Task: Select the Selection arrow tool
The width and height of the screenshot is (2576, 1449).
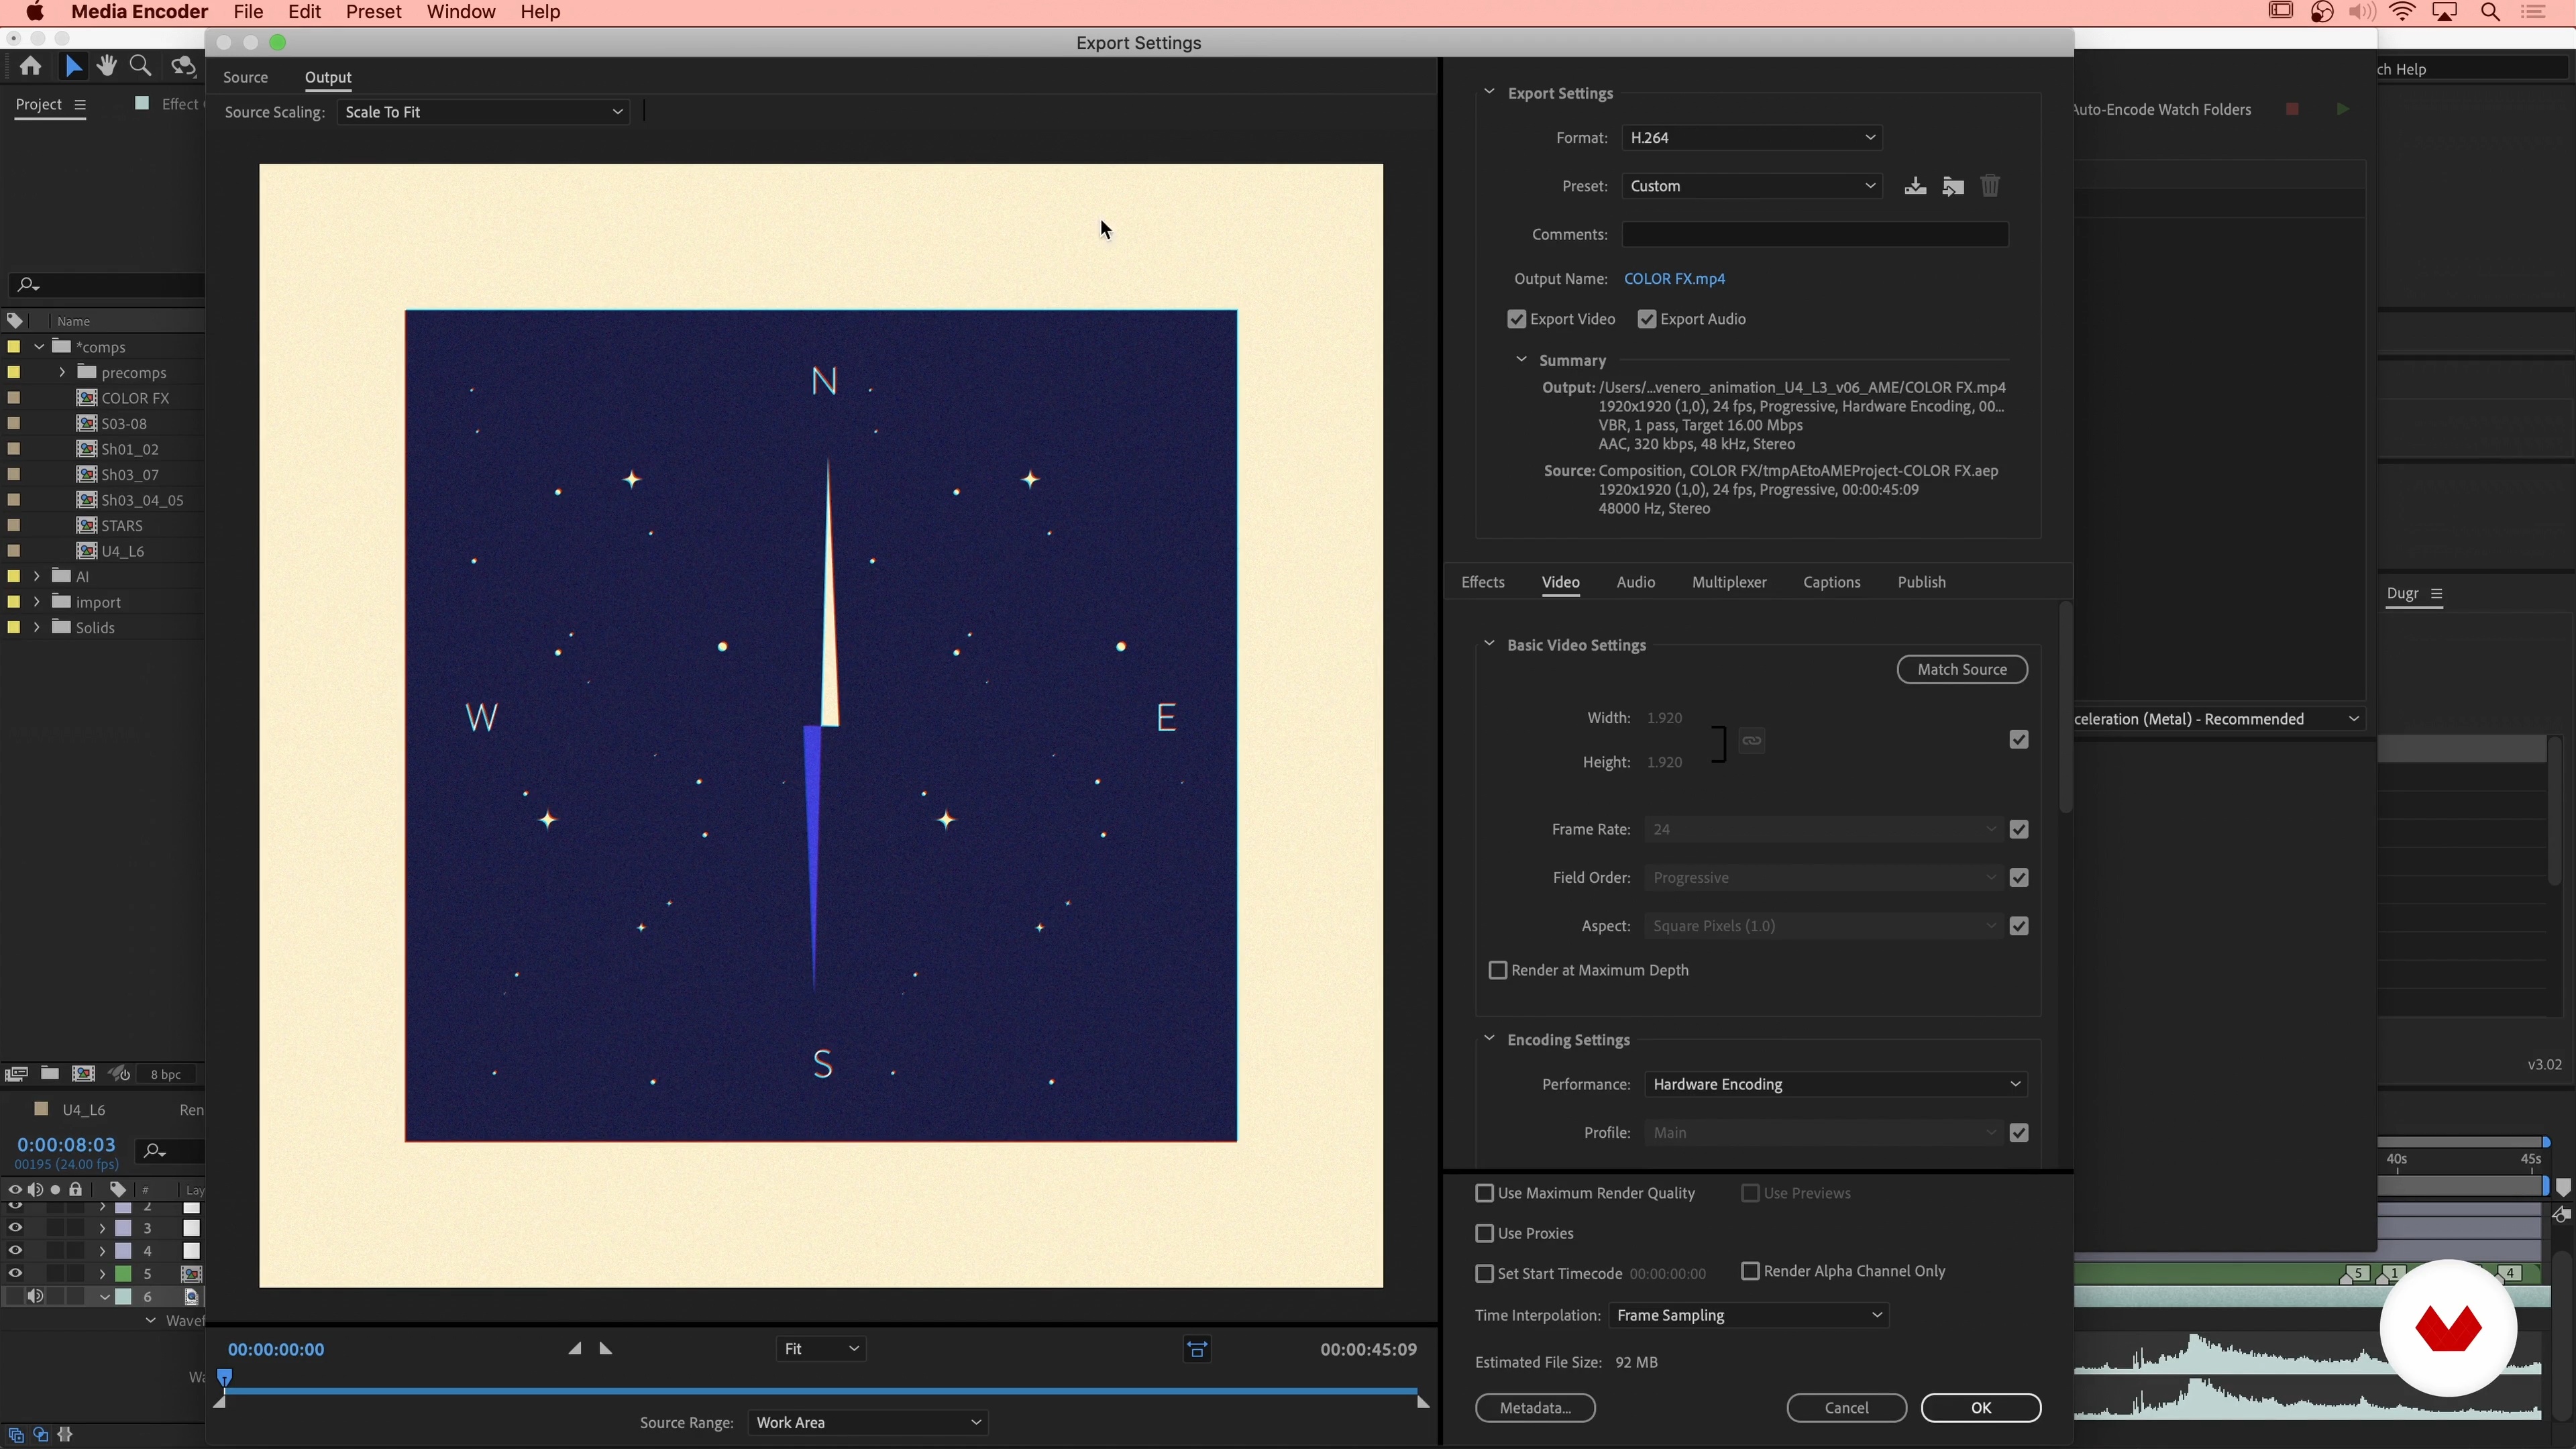Action: (73, 66)
